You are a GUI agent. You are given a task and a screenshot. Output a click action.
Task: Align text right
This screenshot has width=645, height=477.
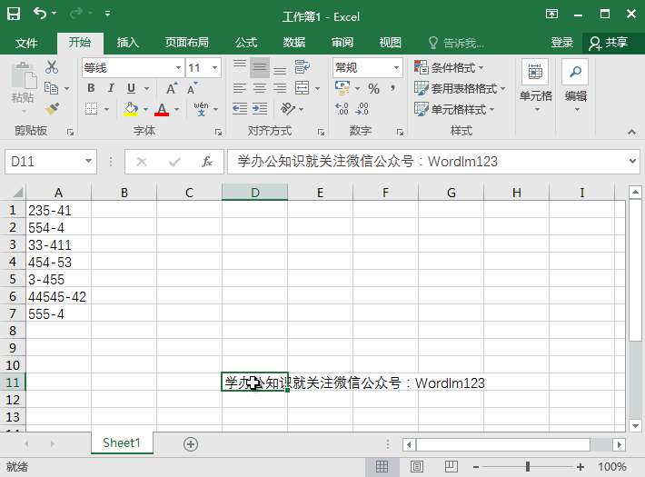point(280,88)
